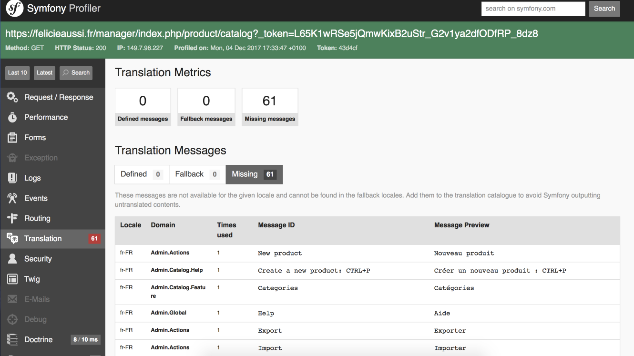Click the Translation 61 red badge
Image resolution: width=634 pixels, height=356 pixels.
94,239
